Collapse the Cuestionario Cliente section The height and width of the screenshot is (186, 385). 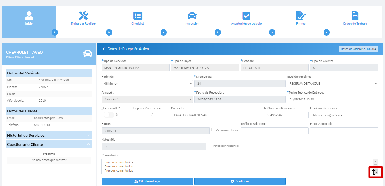pyautogui.click(x=49, y=144)
